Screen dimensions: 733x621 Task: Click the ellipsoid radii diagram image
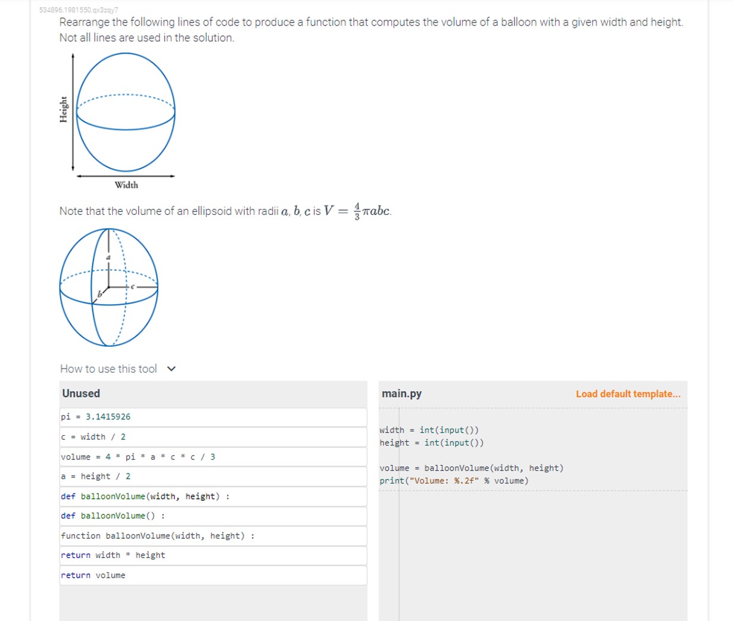click(108, 286)
